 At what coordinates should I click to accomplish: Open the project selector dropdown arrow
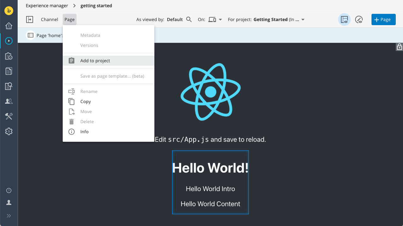(303, 19)
